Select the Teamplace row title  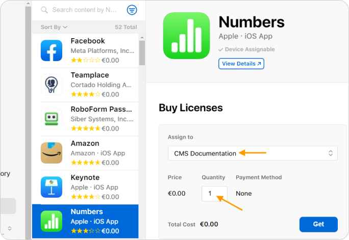point(90,75)
